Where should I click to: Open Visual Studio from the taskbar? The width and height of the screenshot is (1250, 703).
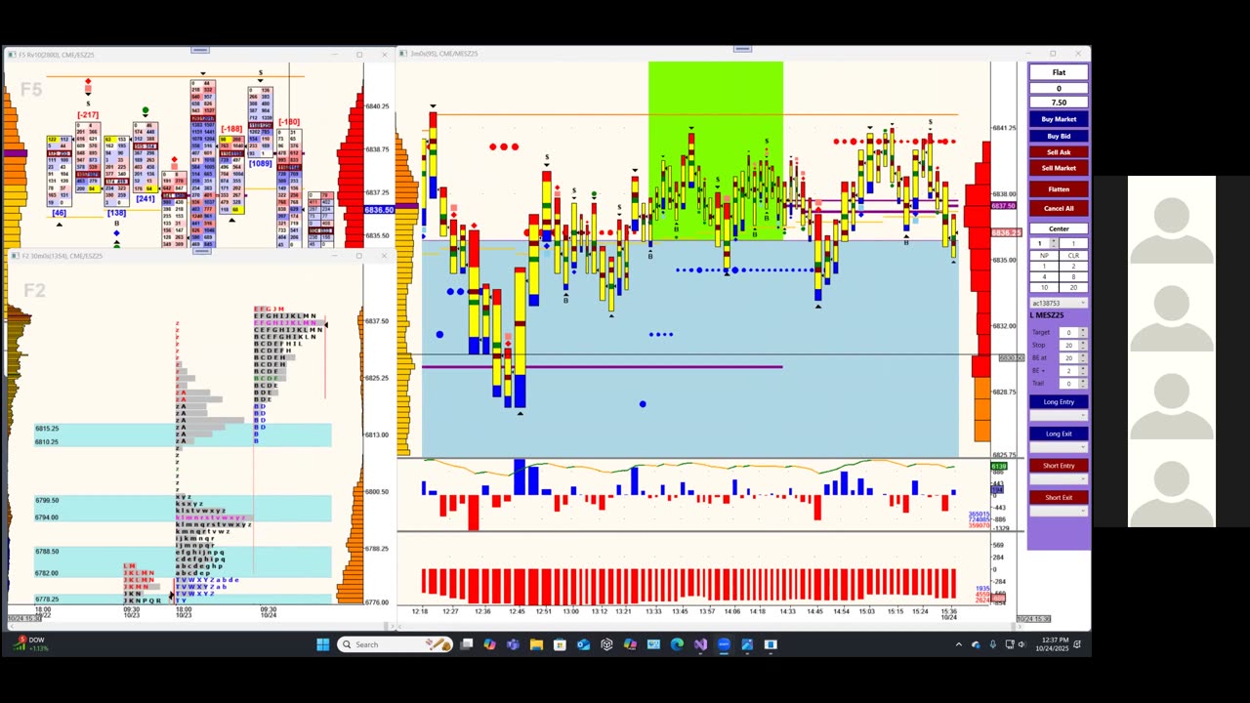[700, 644]
